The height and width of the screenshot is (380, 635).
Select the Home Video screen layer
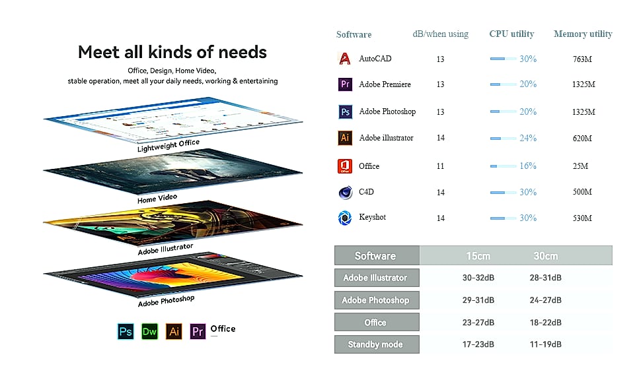pos(173,172)
